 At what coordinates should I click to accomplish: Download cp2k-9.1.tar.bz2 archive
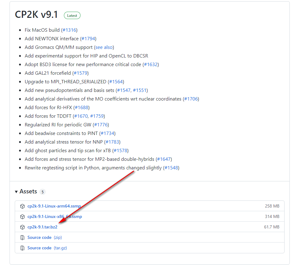(x=42, y=227)
